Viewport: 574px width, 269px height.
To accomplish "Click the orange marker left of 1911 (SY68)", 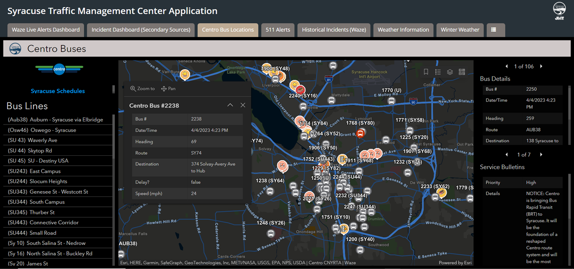I will pos(343,159).
